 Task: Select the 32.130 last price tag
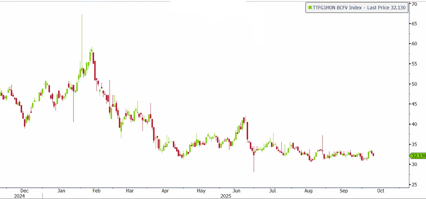click(417, 156)
